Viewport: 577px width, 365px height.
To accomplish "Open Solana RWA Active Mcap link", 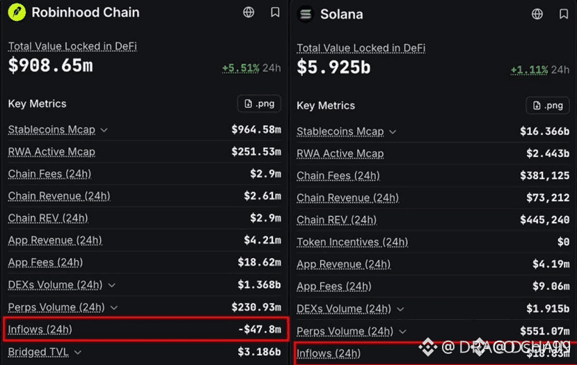I will tap(340, 153).
